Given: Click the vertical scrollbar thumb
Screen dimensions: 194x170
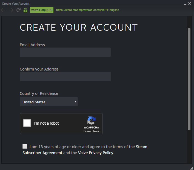Looking at the screenshot, I should click(189, 79).
